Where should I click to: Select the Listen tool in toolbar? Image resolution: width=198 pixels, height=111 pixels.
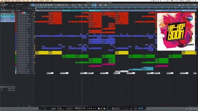(51, 5)
